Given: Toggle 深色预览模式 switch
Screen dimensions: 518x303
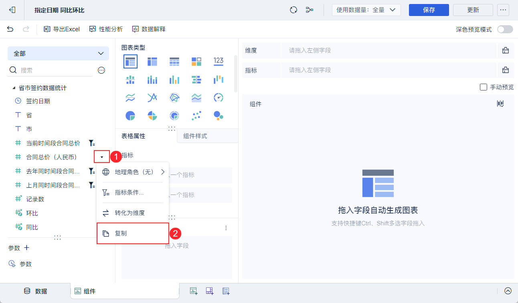Looking at the screenshot, I should coord(505,29).
